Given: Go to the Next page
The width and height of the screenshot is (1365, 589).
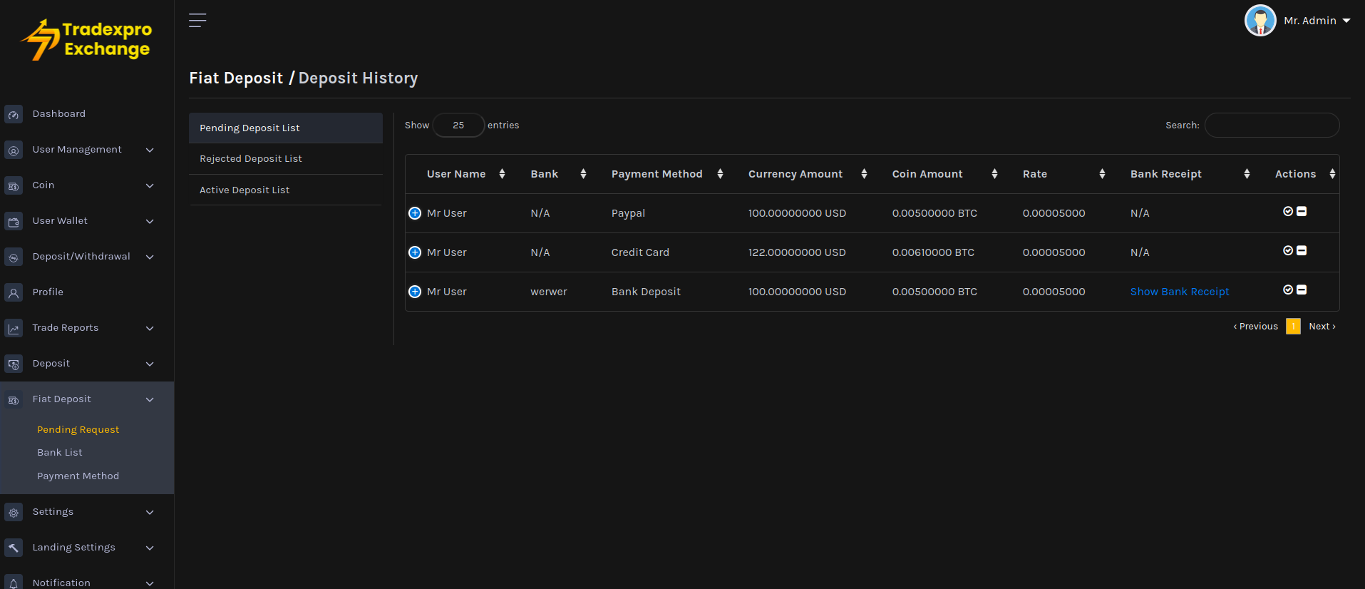Looking at the screenshot, I should (x=1322, y=327).
